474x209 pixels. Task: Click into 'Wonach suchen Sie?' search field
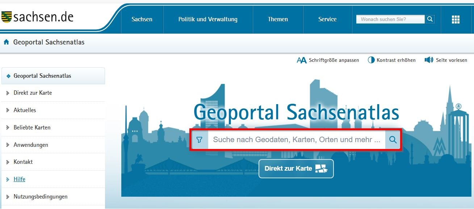[390, 19]
